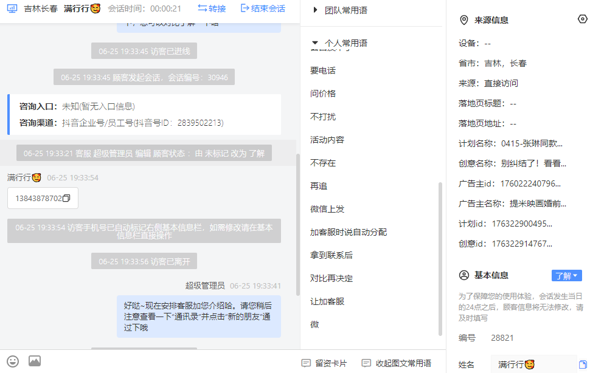Click the chat history scrollbar
Screen dimensions: 590x373
click(298, 225)
